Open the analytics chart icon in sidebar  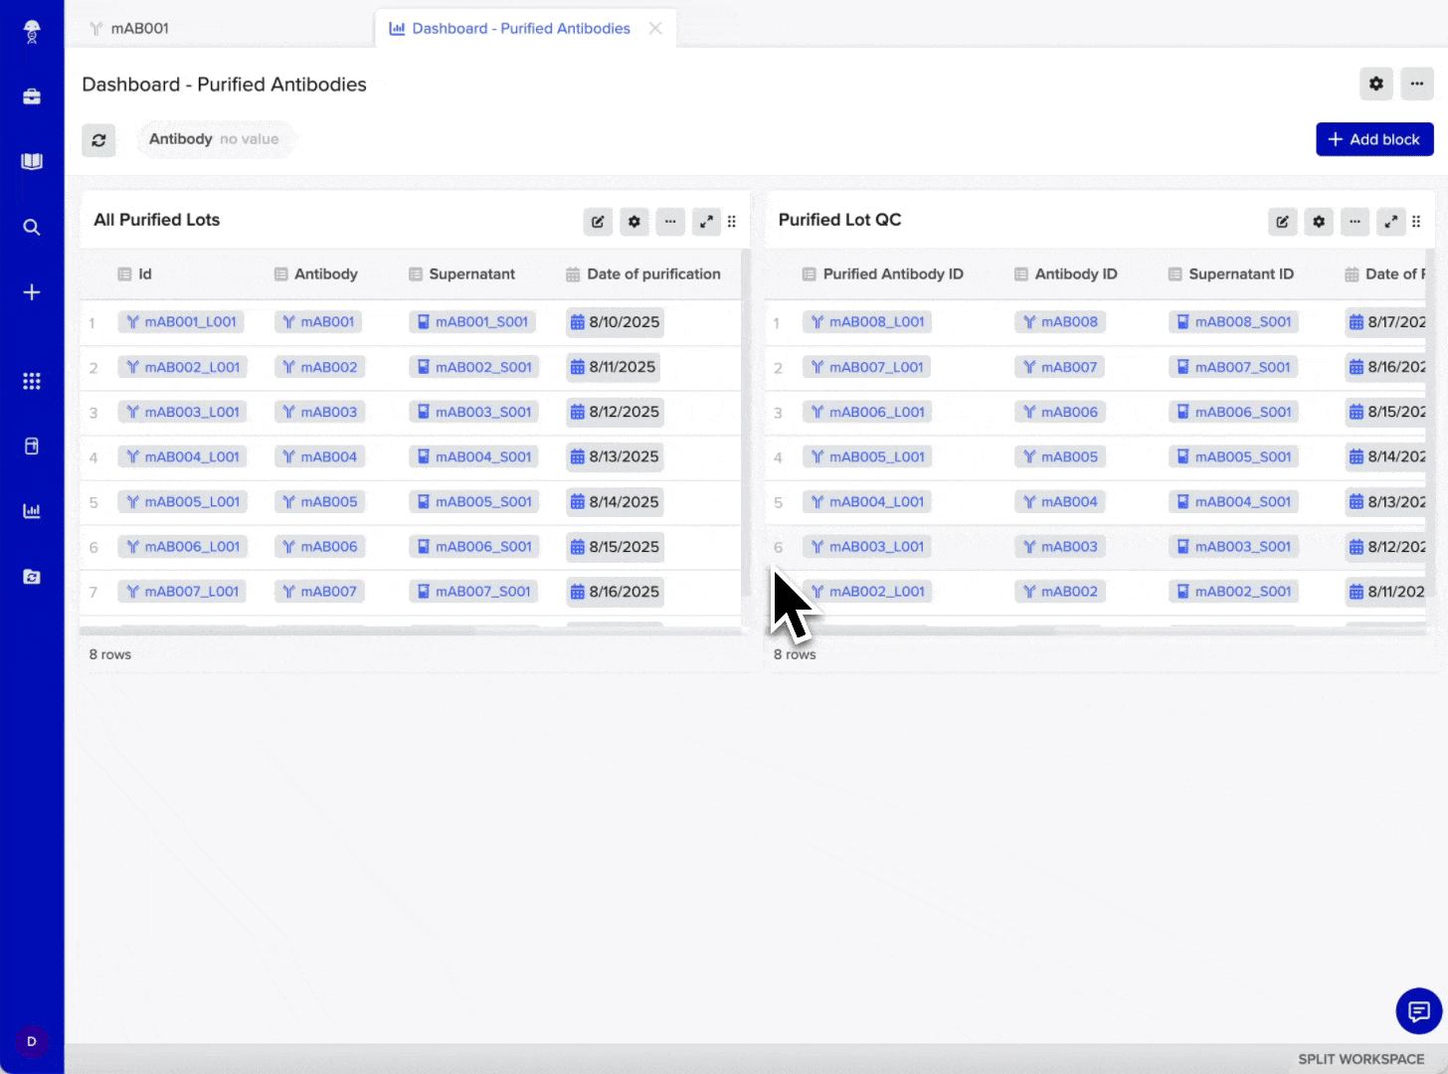click(32, 511)
